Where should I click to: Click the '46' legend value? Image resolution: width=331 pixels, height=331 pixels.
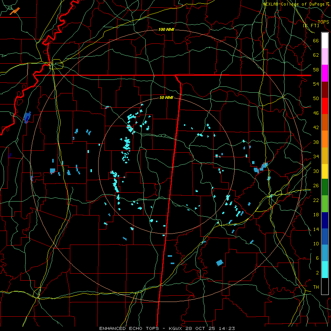(316, 113)
